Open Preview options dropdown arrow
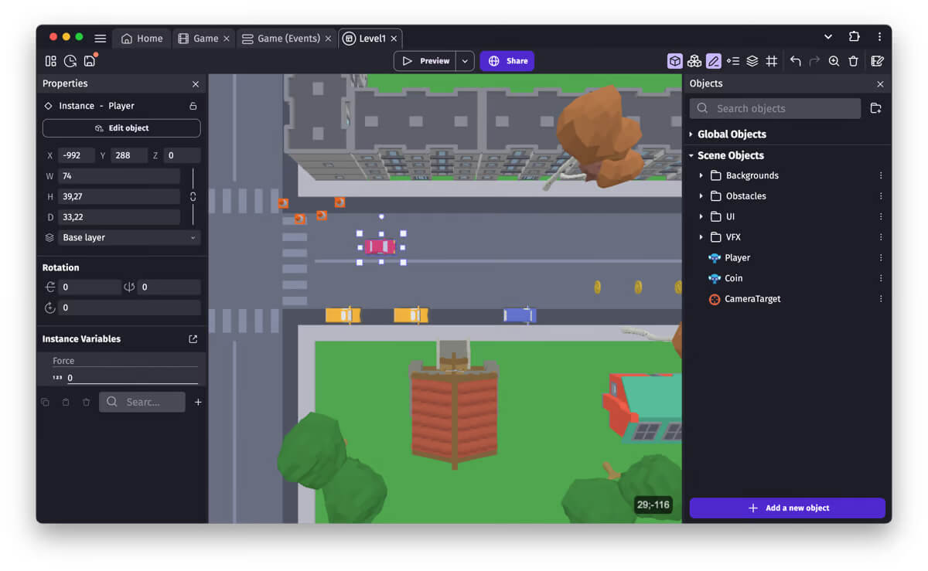This screenshot has width=928, height=571. 465,61
